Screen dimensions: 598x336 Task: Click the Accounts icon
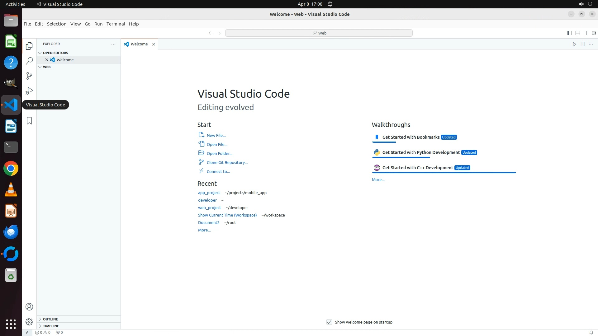coord(29,307)
